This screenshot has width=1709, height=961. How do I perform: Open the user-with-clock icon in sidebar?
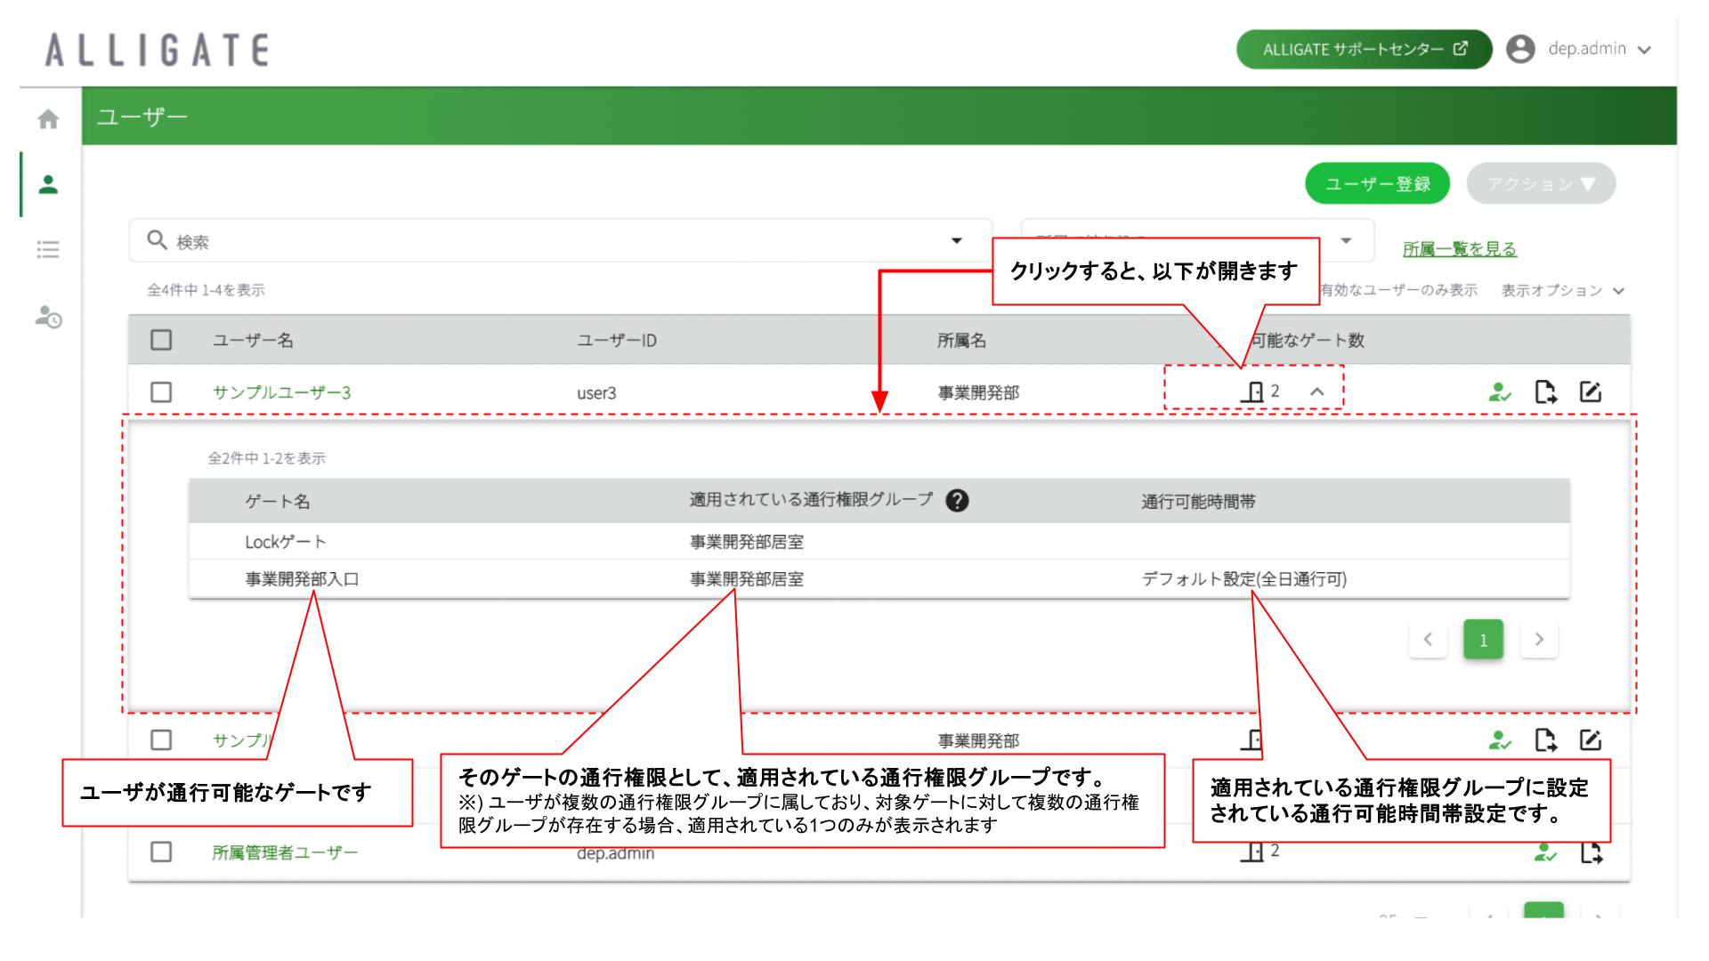(x=48, y=316)
